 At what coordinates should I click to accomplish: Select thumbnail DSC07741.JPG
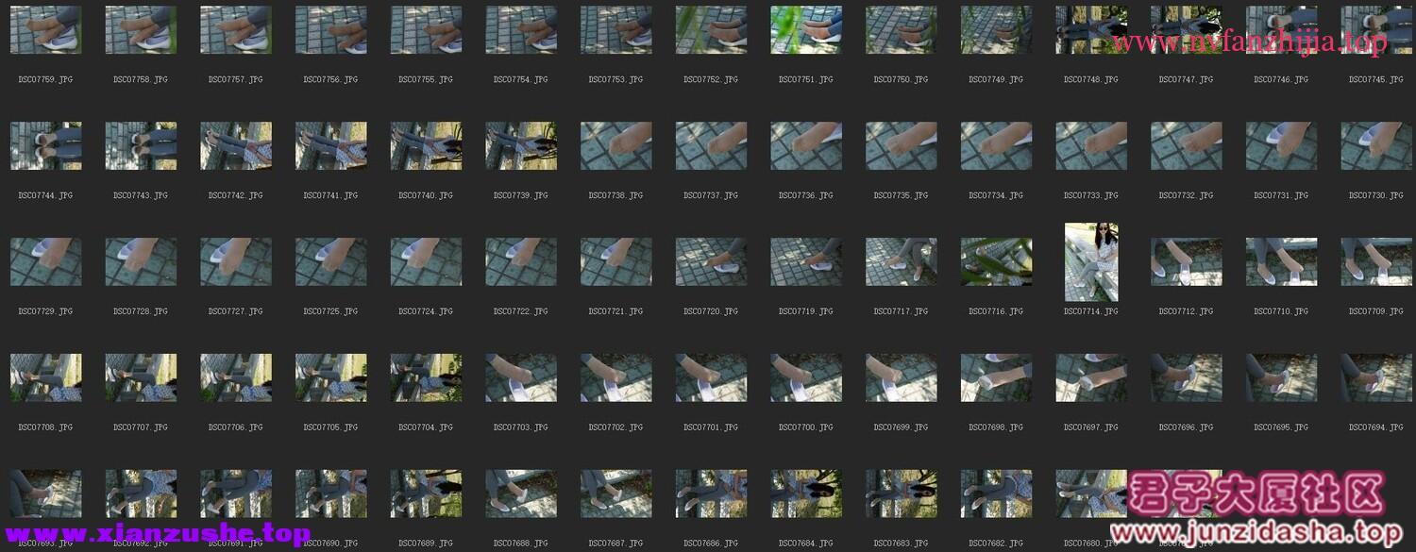click(330, 145)
